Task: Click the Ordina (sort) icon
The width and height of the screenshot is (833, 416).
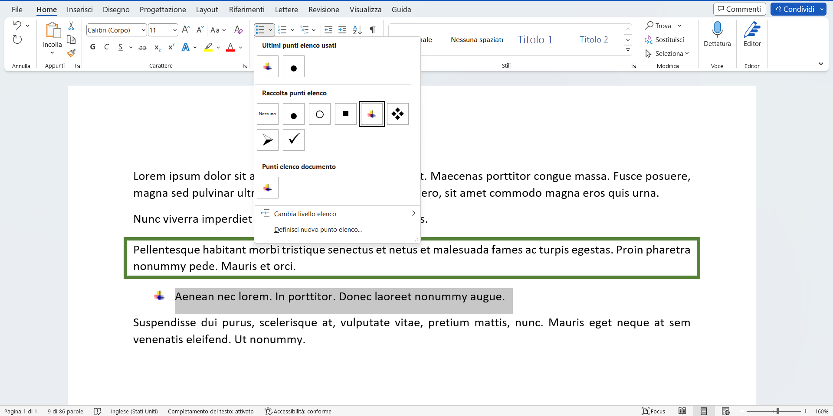Action: pyautogui.click(x=357, y=29)
